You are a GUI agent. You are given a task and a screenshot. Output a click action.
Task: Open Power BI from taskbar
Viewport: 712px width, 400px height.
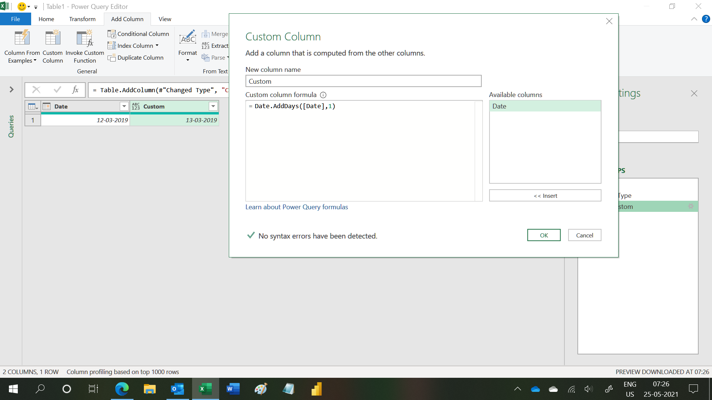pos(316,389)
